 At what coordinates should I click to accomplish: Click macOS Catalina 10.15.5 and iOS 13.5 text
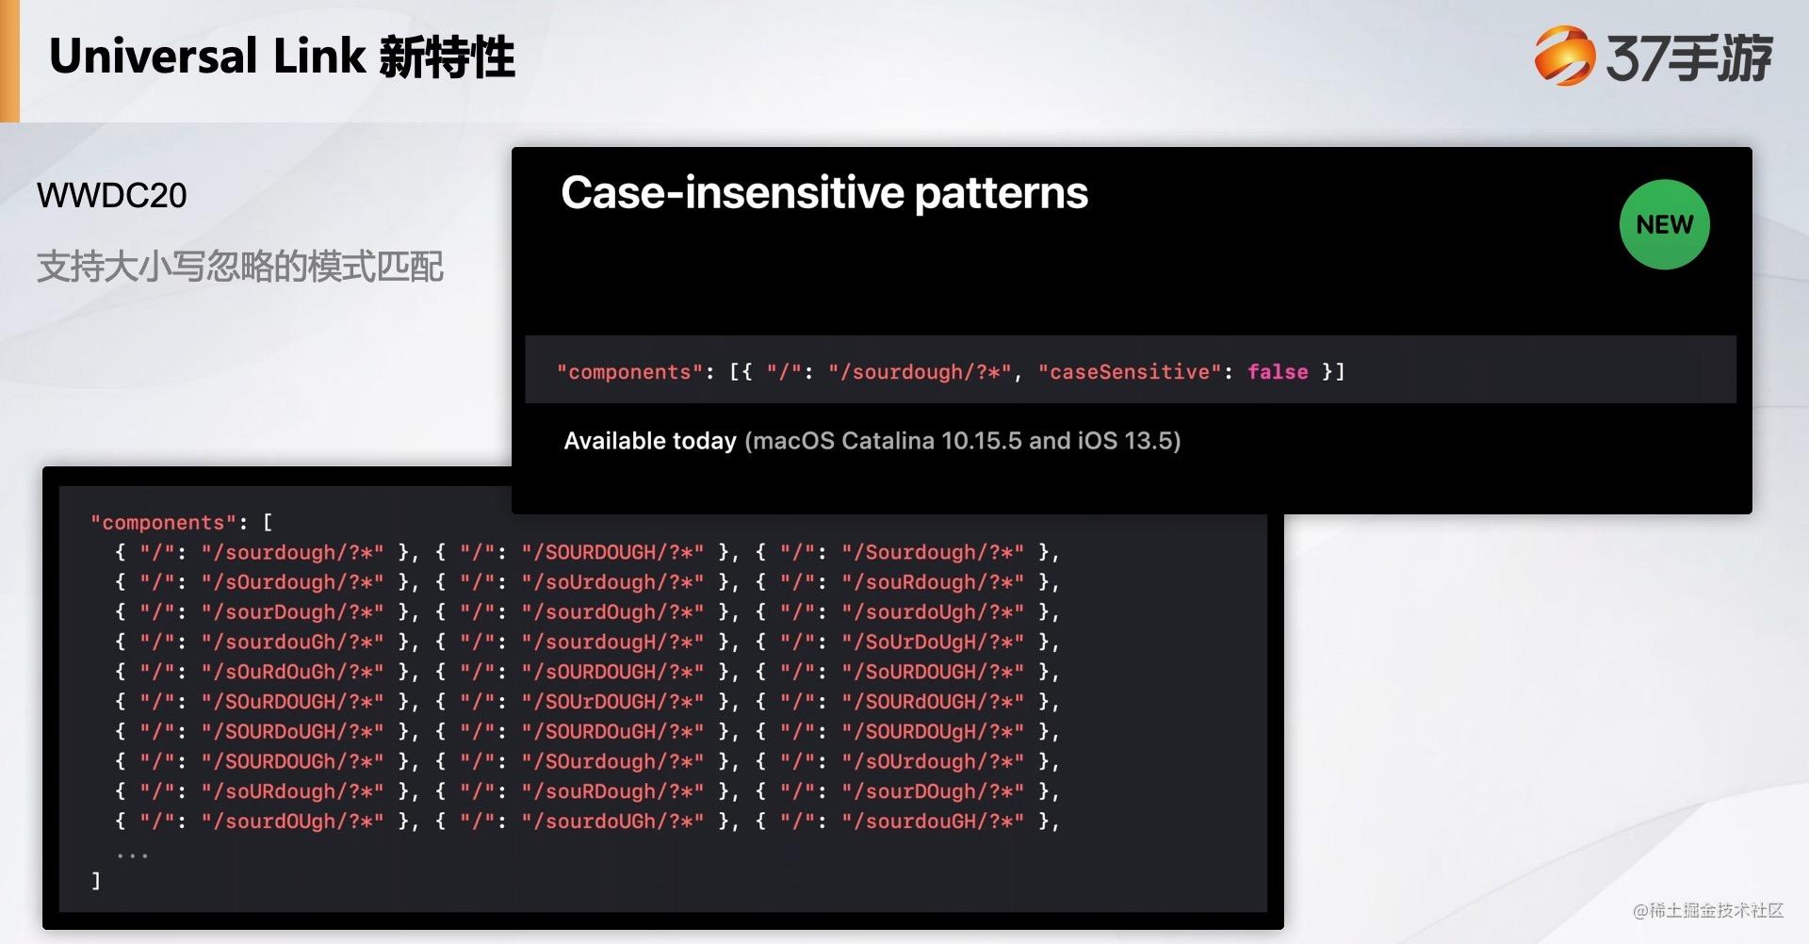click(962, 441)
